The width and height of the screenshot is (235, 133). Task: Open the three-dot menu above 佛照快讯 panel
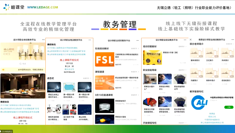(90, 40)
